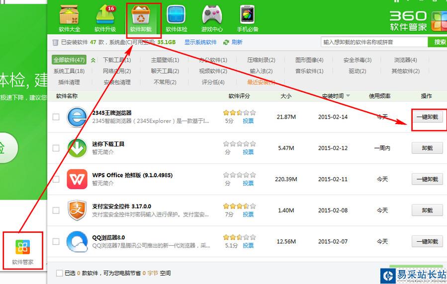The image size is (447, 284).
Task: Filter by 主题壁纸(1) category
Action: (165, 60)
